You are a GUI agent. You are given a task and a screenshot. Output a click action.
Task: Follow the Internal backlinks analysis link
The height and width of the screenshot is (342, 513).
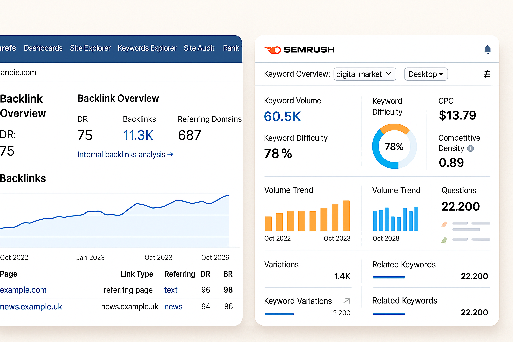point(126,154)
